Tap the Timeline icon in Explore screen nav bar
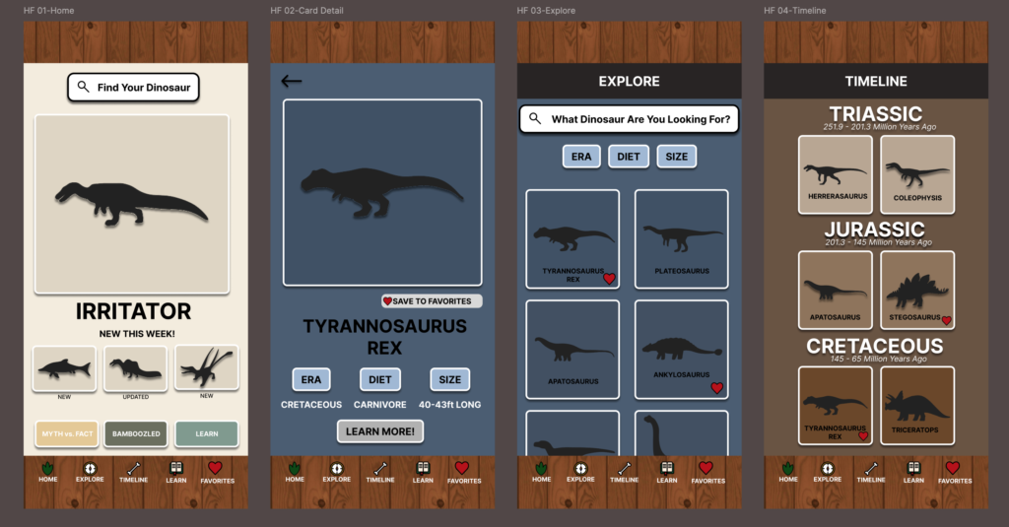1009x527 pixels. coord(625,468)
